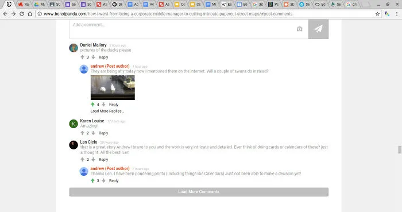The image size is (402, 212).
Task: Click the '17 hours ago' timestamp on Karen's comment
Action: 117,121
